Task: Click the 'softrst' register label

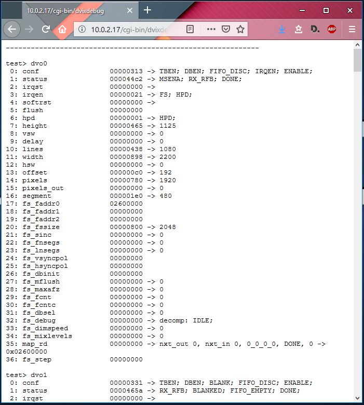Action: pyautogui.click(x=37, y=102)
